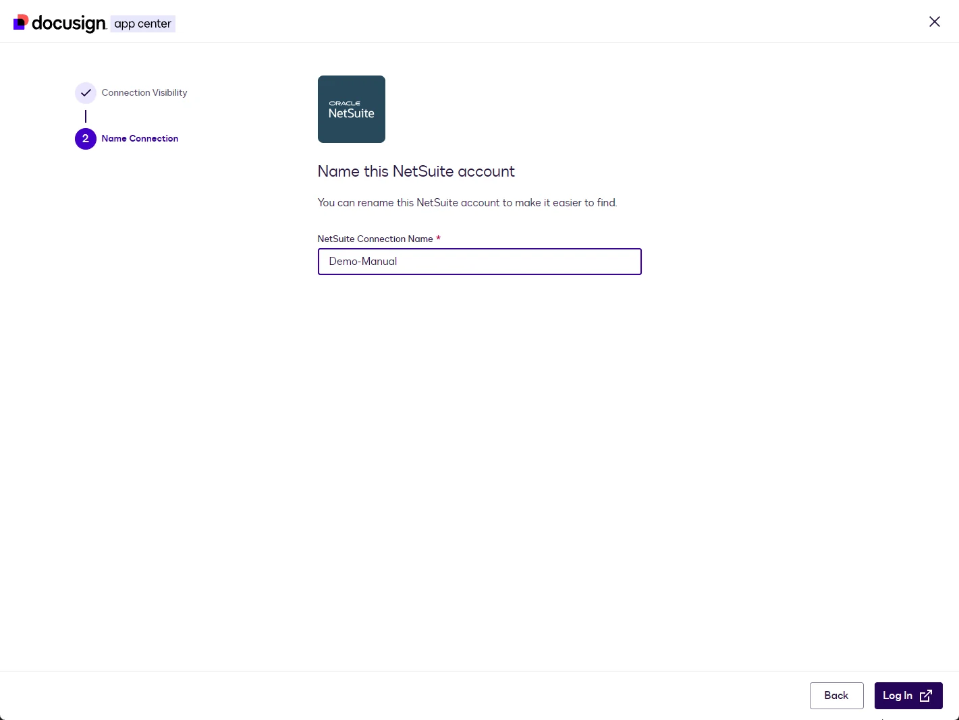Image resolution: width=959 pixels, height=720 pixels.
Task: Click the Connection Visibility checkmark icon
Action: tap(86, 93)
